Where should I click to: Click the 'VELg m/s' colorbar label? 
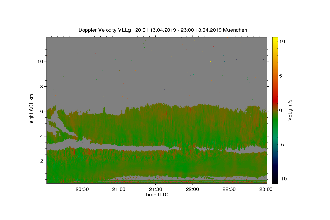(x=290, y=110)
